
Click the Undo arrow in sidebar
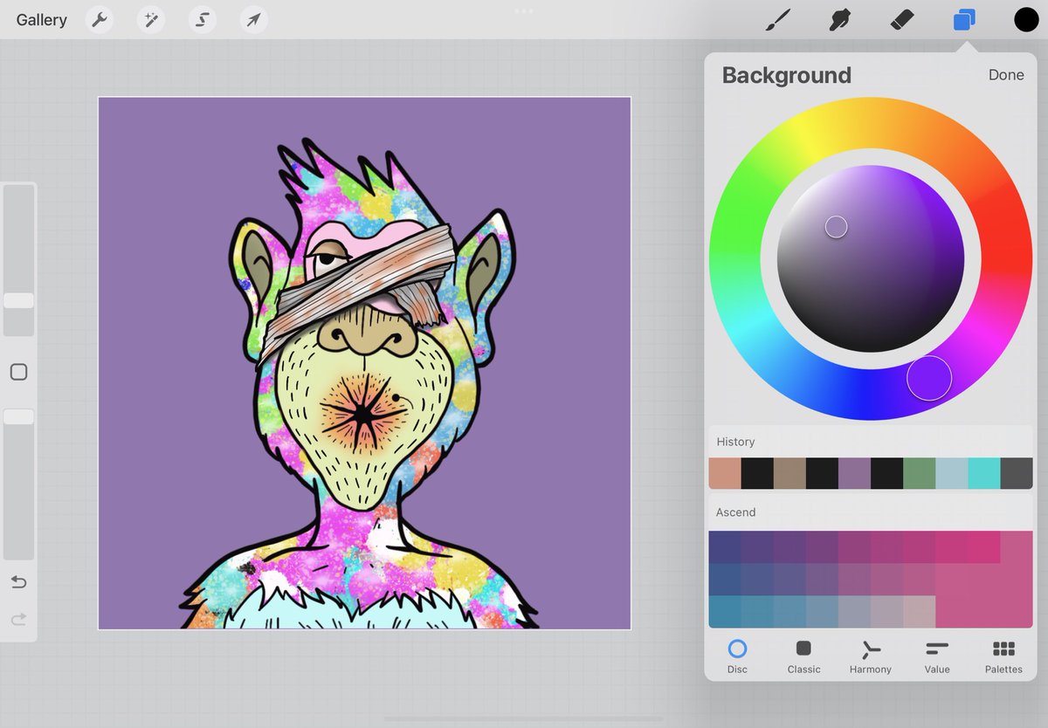18,582
